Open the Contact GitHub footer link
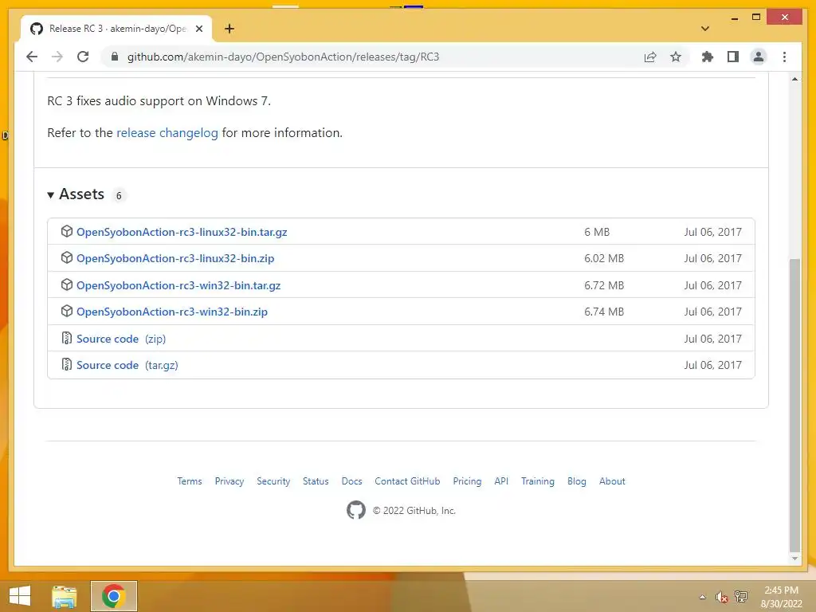The image size is (816, 612). pos(407,481)
